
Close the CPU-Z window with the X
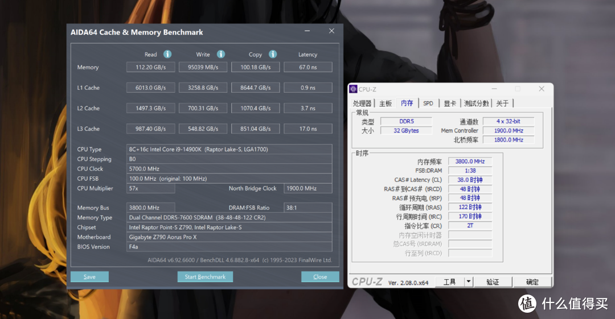point(542,89)
